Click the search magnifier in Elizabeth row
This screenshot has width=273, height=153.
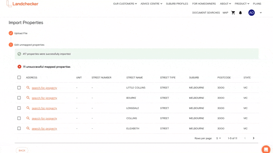tap(28, 128)
